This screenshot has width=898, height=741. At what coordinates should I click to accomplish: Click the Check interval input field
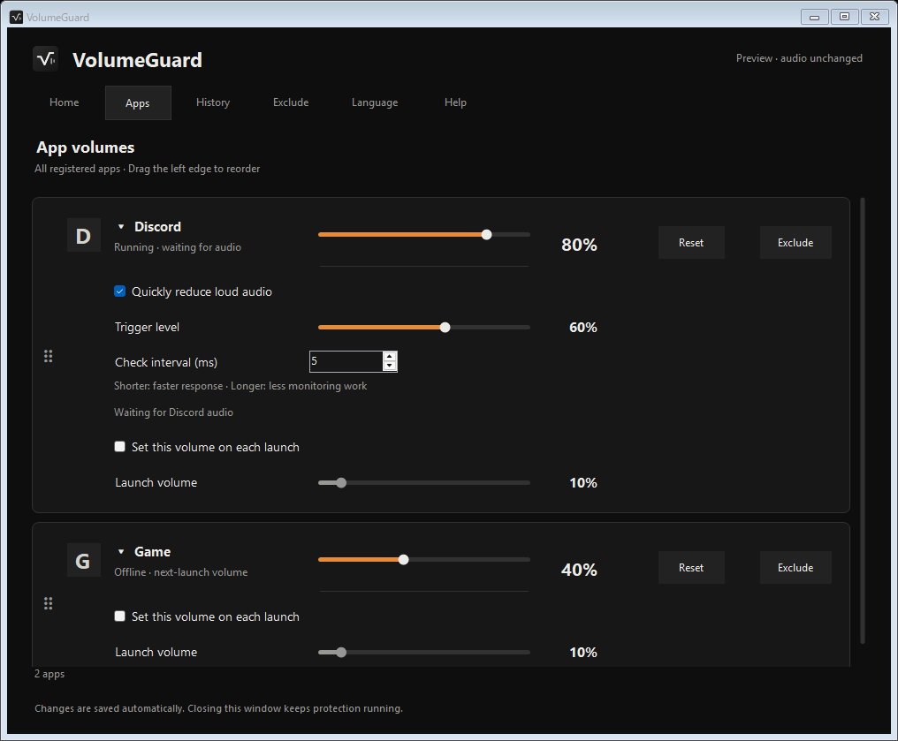tap(346, 361)
